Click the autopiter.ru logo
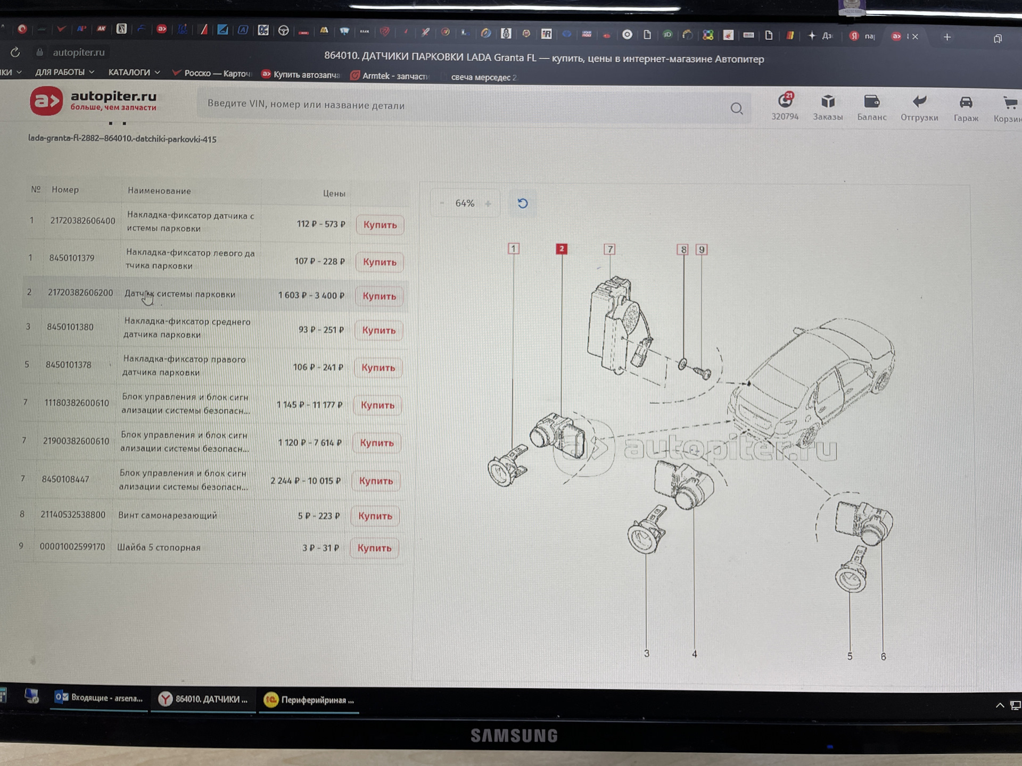This screenshot has height=766, width=1022. [x=93, y=101]
